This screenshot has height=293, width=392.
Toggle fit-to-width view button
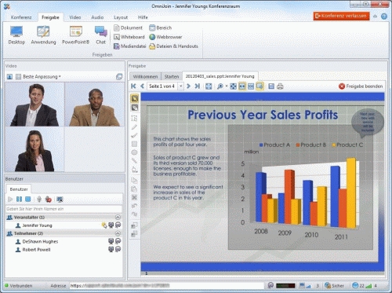(242, 86)
